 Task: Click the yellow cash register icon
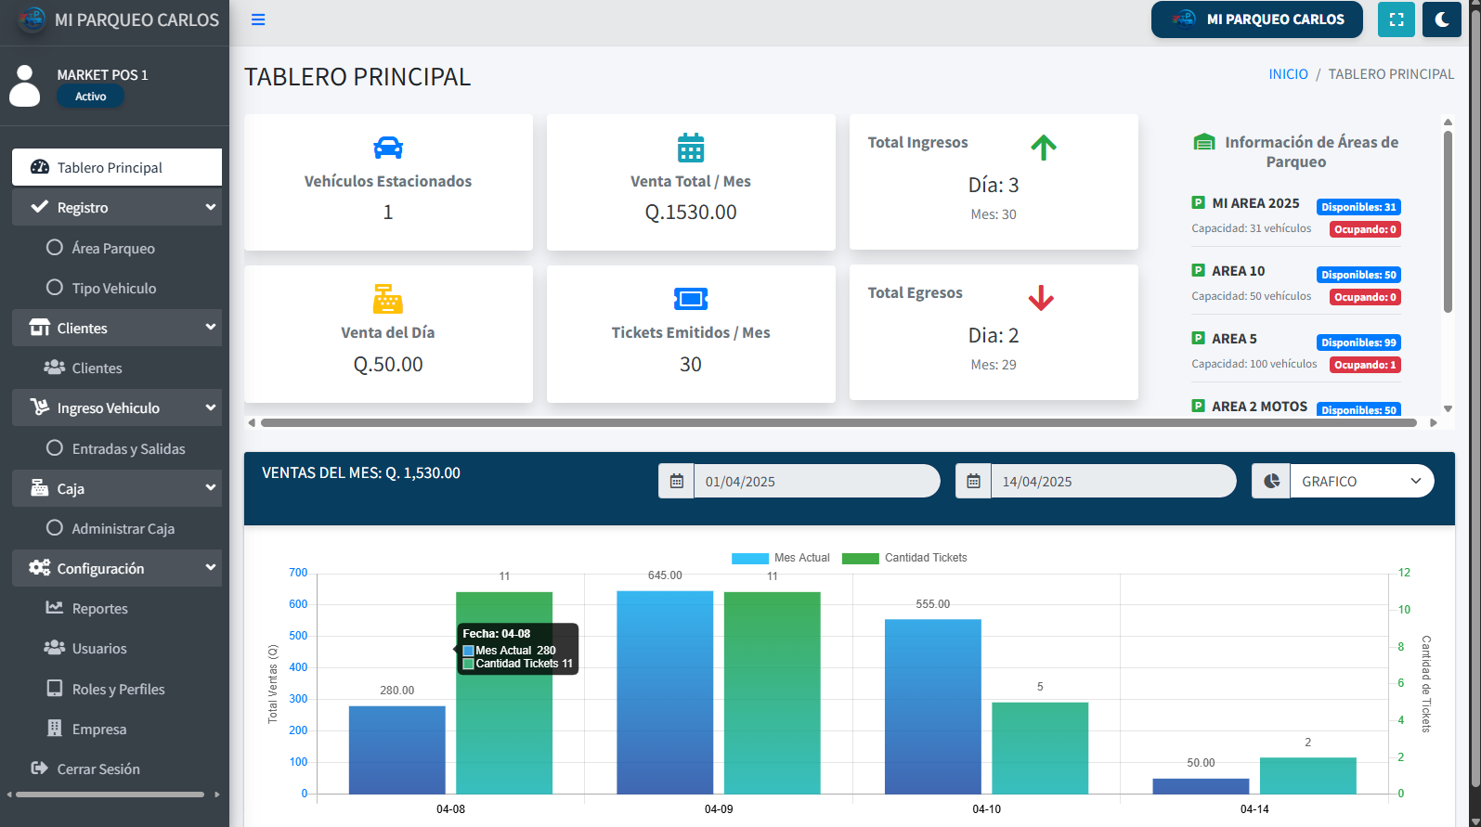tap(387, 299)
